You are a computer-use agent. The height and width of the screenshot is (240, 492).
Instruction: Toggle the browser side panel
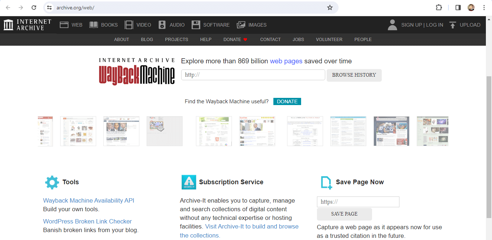tap(458, 8)
